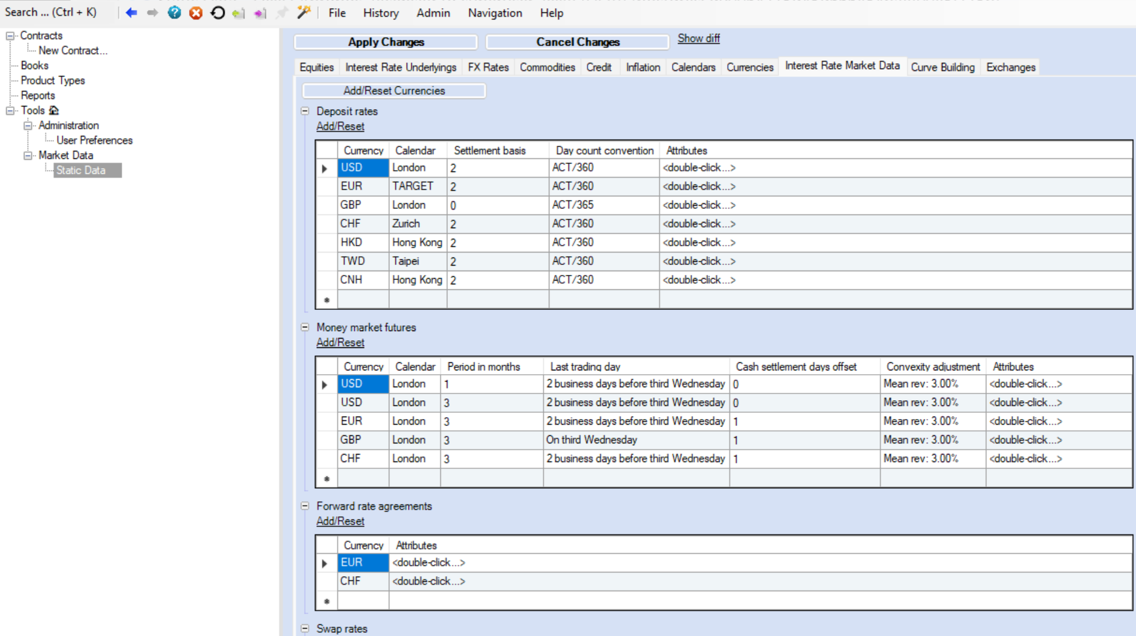1136x636 pixels.
Task: Click CHF cell in Forward rate agreements
Action: click(x=363, y=581)
